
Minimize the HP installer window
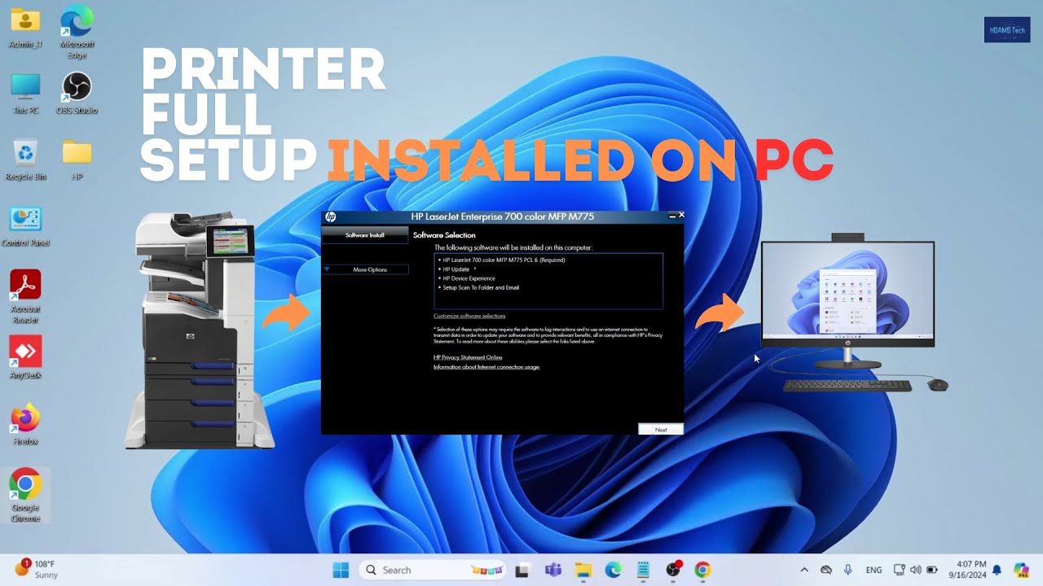tap(672, 216)
